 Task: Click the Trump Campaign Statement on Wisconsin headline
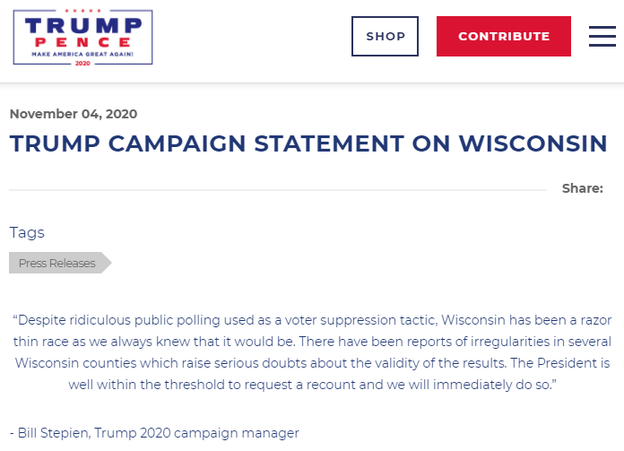tap(308, 143)
